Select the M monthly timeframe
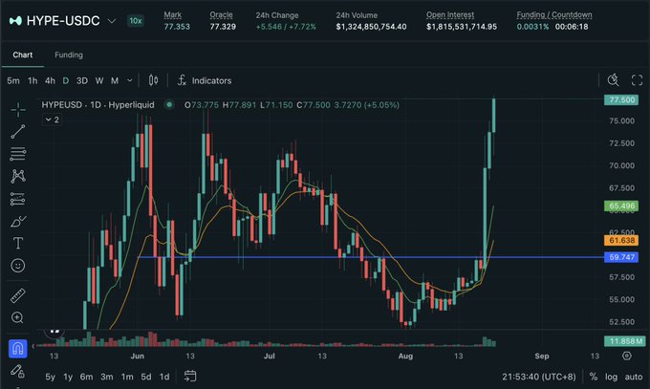The image size is (650, 389). coord(115,80)
